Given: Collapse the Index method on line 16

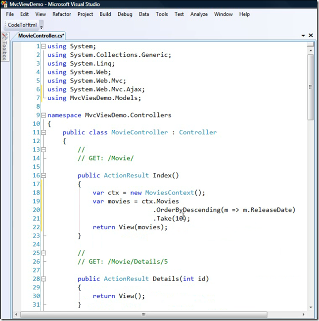Looking at the screenshot, I should [44, 175].
